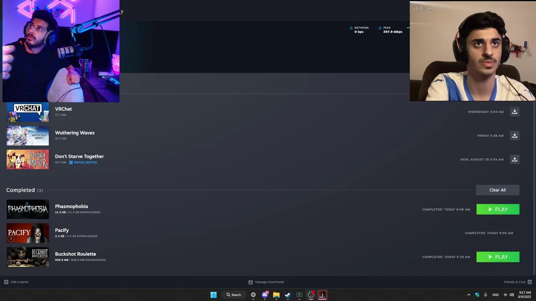536x301 pixels.
Task: Open the VRChat game thumbnail
Action: 28,112
